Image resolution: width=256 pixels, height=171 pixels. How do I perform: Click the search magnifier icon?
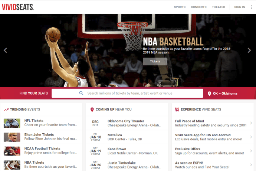coord(81,93)
